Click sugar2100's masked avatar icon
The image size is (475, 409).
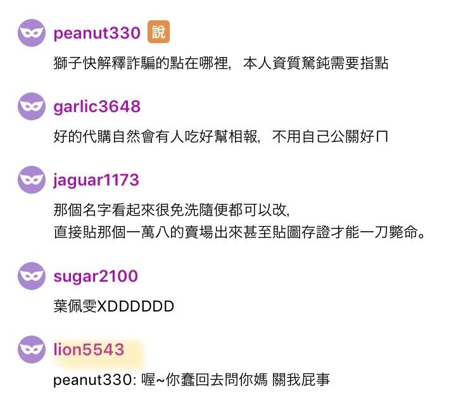[32, 276]
